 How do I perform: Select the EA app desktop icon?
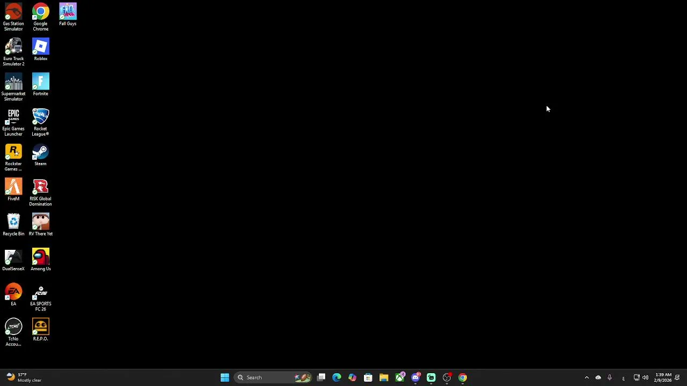point(13,294)
